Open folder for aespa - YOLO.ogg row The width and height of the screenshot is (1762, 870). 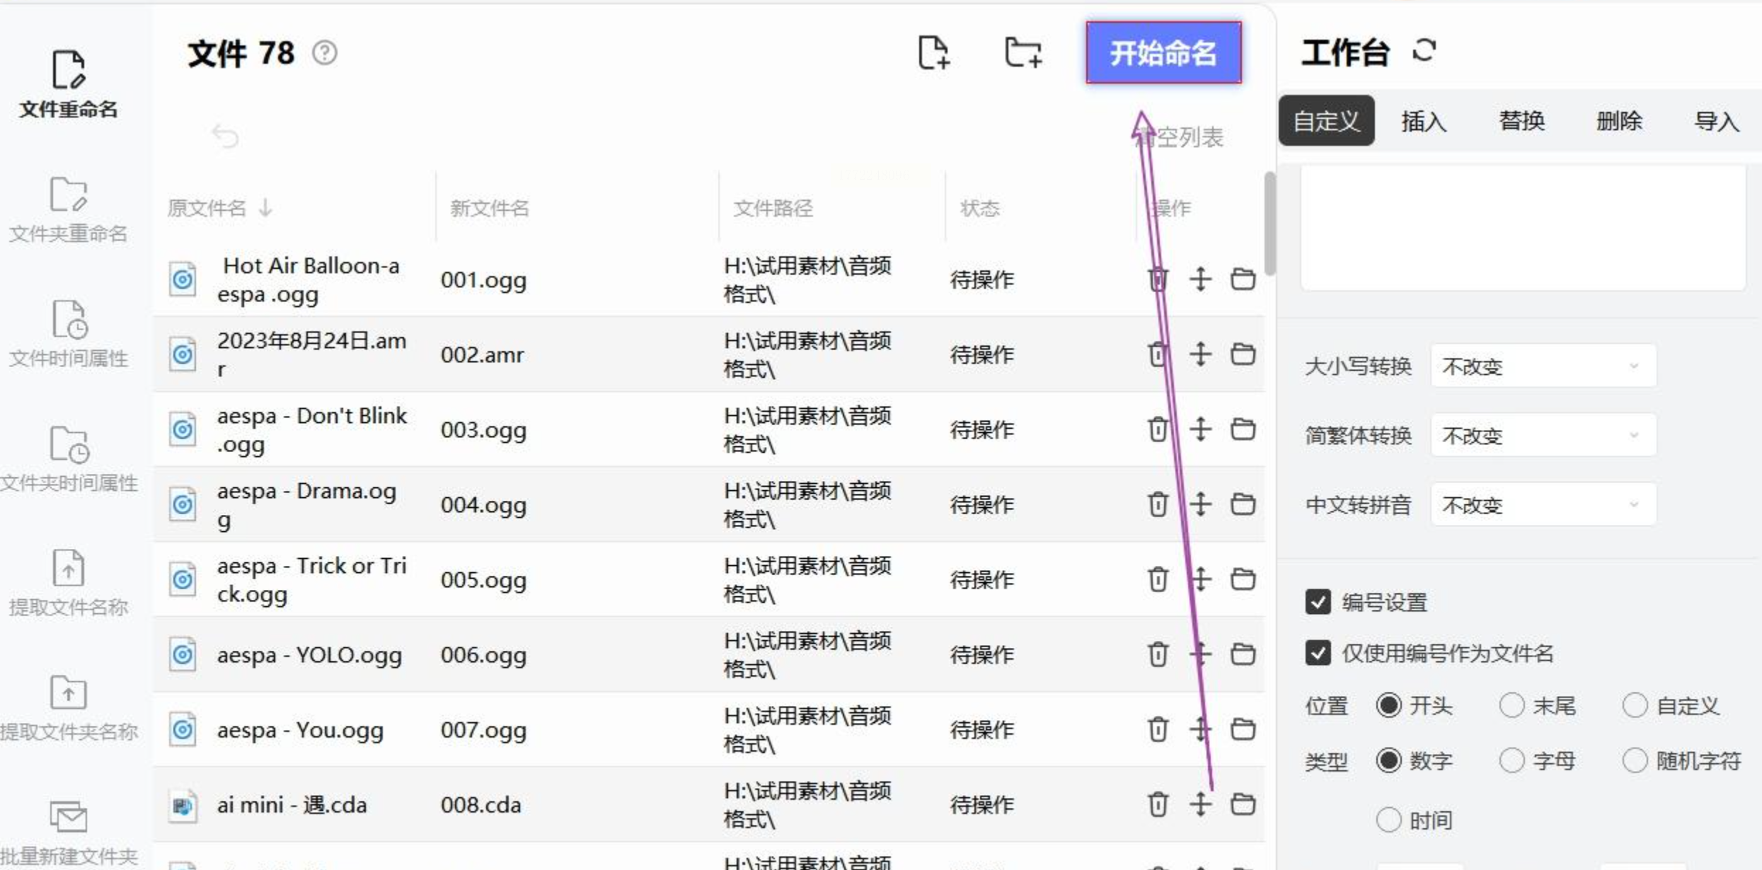(x=1243, y=654)
